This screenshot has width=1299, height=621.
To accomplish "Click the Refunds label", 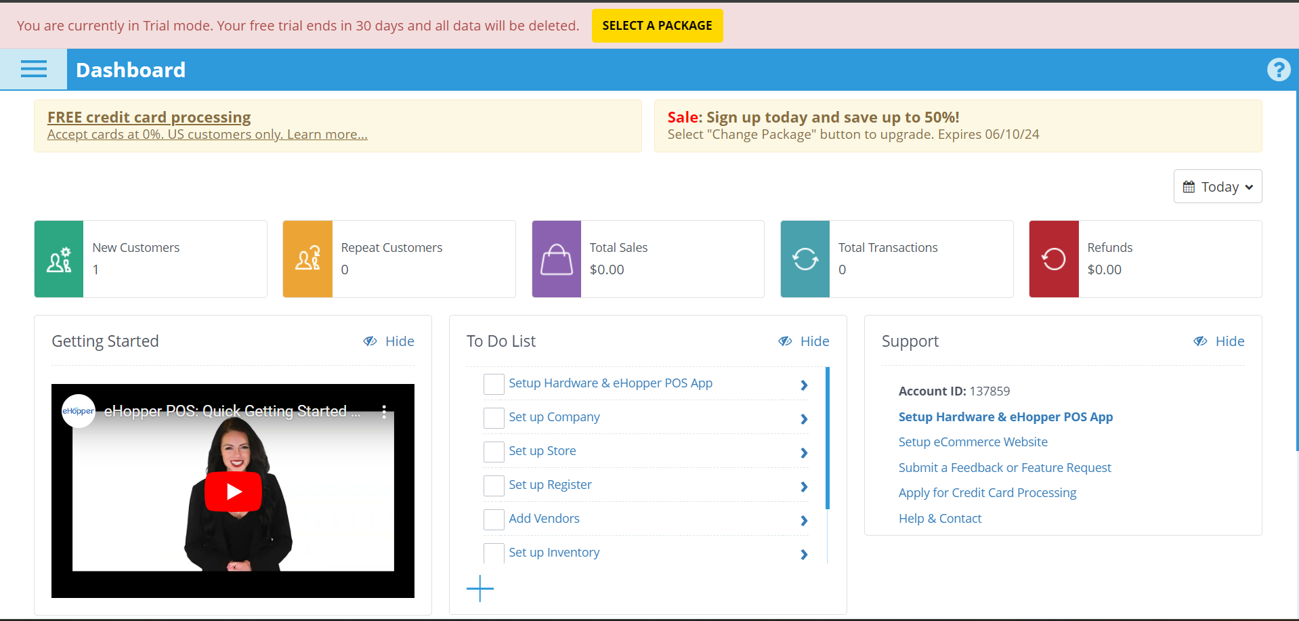I will point(1109,248).
